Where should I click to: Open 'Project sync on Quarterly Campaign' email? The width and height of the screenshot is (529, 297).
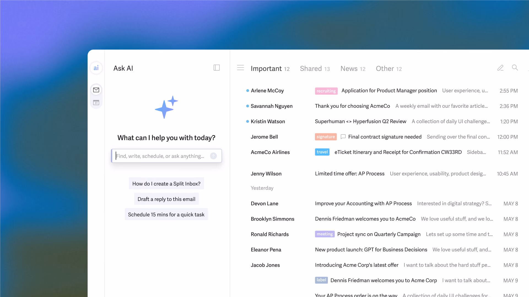(x=379, y=234)
